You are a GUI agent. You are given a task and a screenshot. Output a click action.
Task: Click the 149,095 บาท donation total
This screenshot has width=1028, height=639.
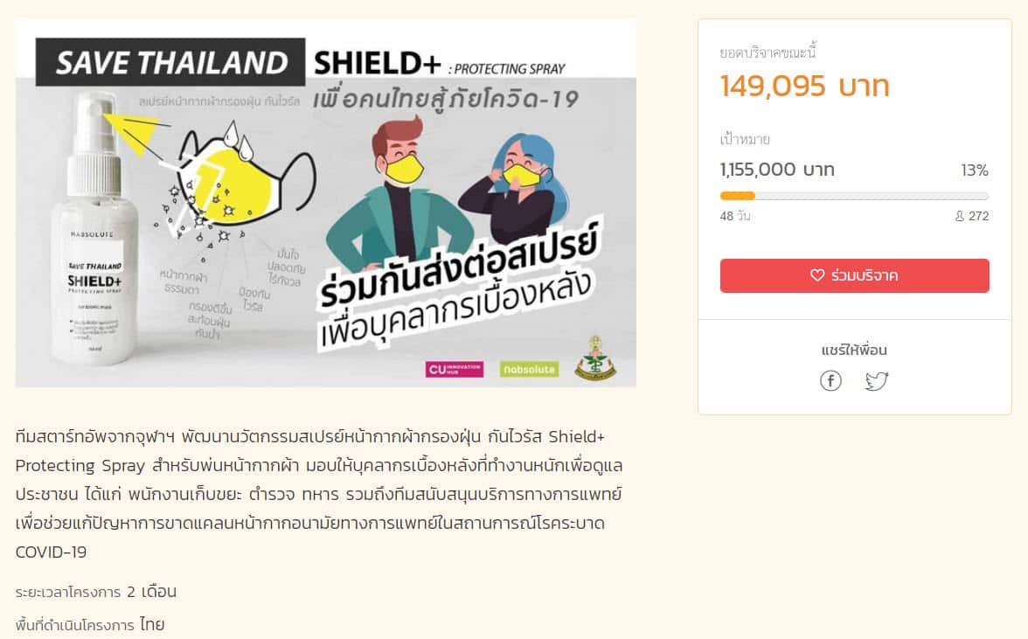pyautogui.click(x=804, y=86)
